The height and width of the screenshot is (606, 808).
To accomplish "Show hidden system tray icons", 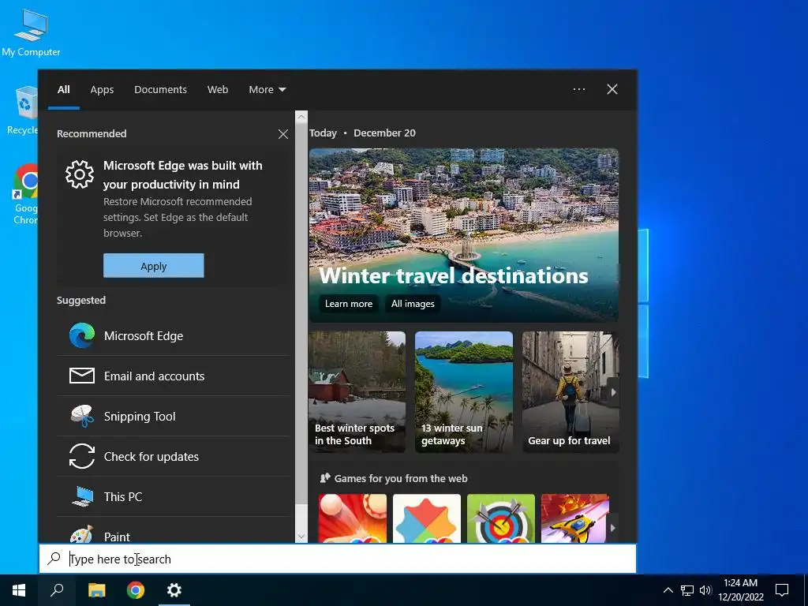I will [668, 590].
